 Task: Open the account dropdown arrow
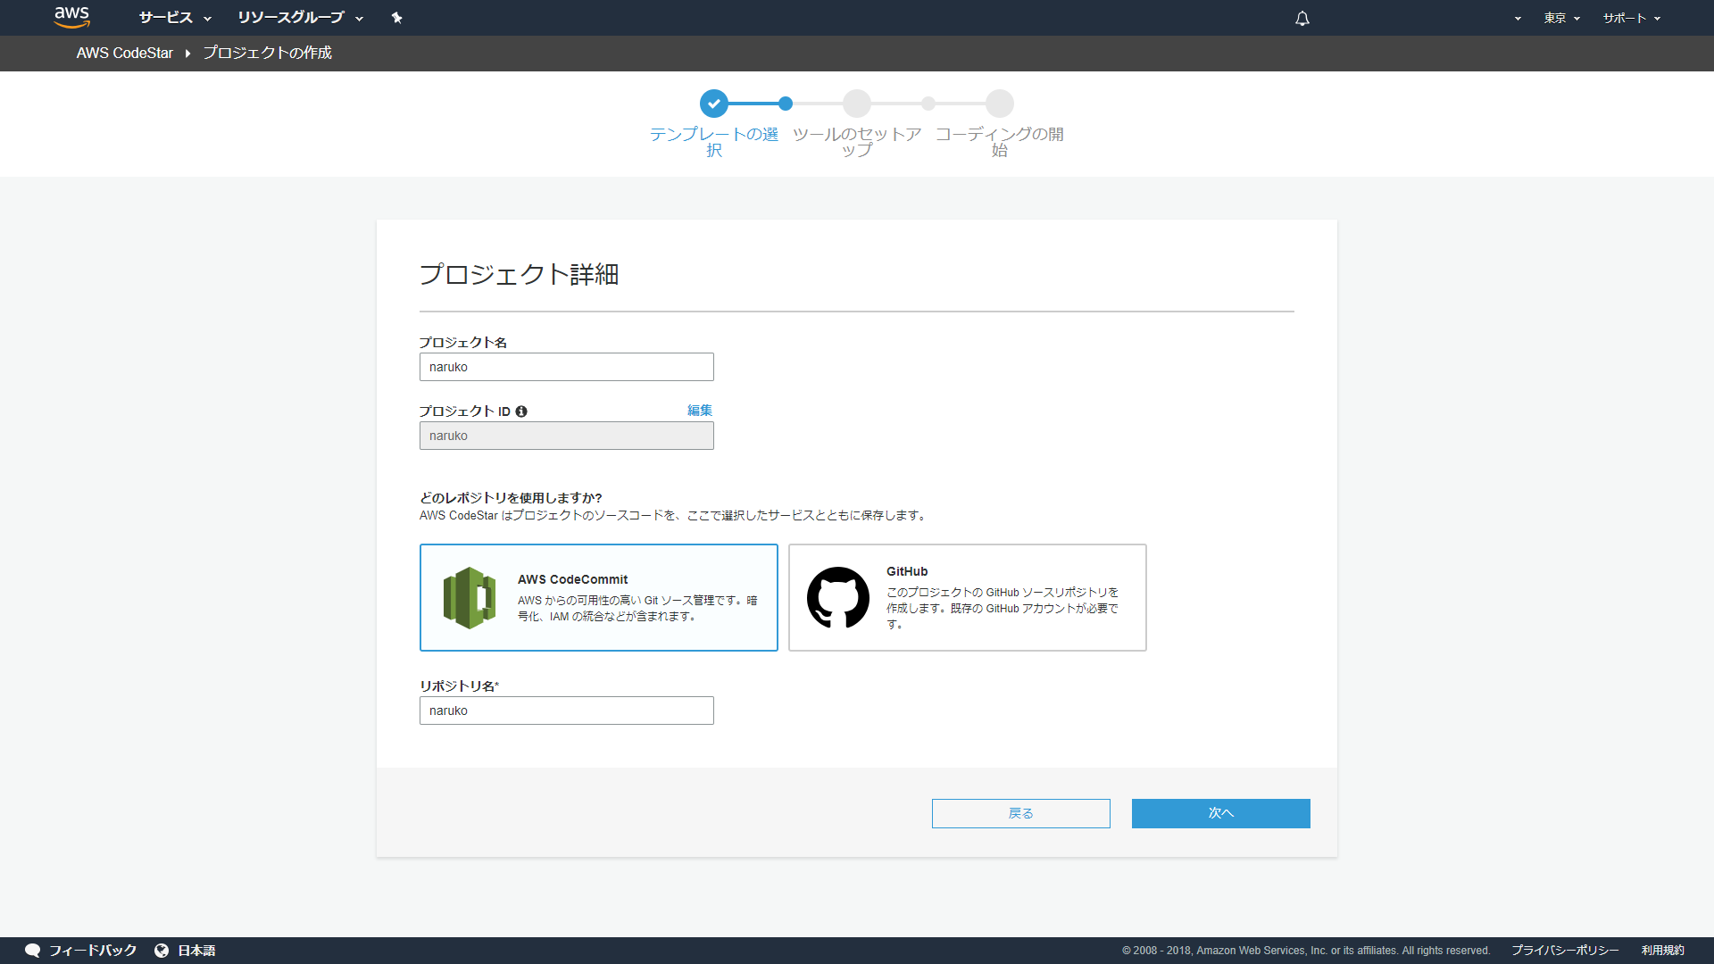click(1518, 19)
